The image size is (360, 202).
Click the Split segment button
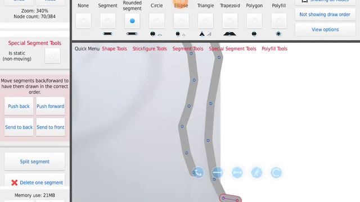point(35,162)
